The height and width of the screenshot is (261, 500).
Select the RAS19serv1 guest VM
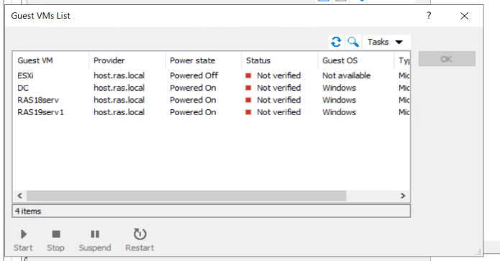click(x=211, y=112)
